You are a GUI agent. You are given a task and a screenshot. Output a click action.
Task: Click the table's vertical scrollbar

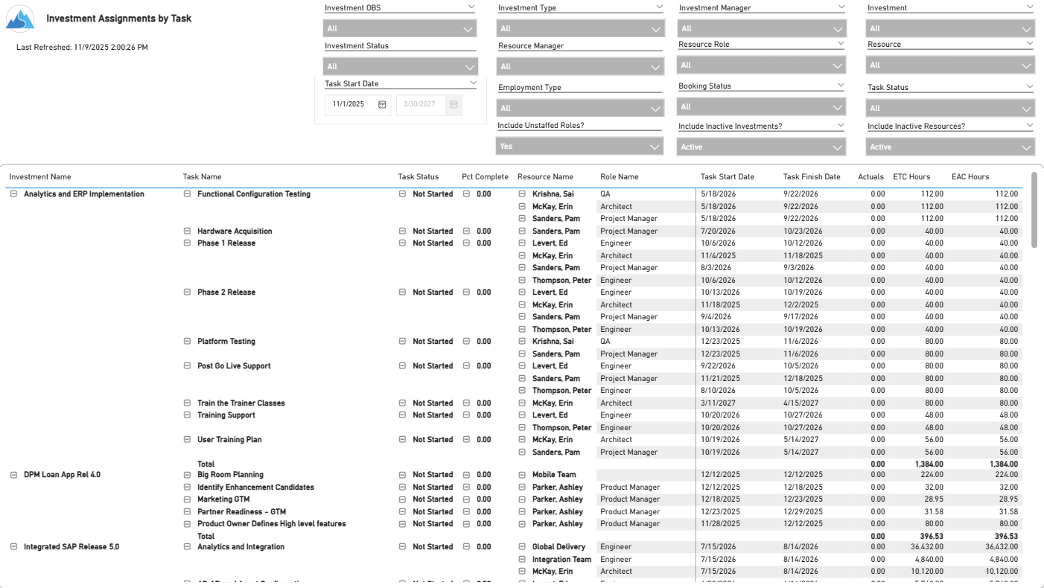(1034, 211)
